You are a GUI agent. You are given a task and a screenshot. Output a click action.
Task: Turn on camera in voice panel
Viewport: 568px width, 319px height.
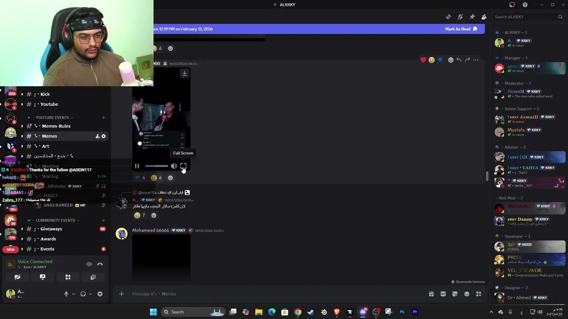17,277
